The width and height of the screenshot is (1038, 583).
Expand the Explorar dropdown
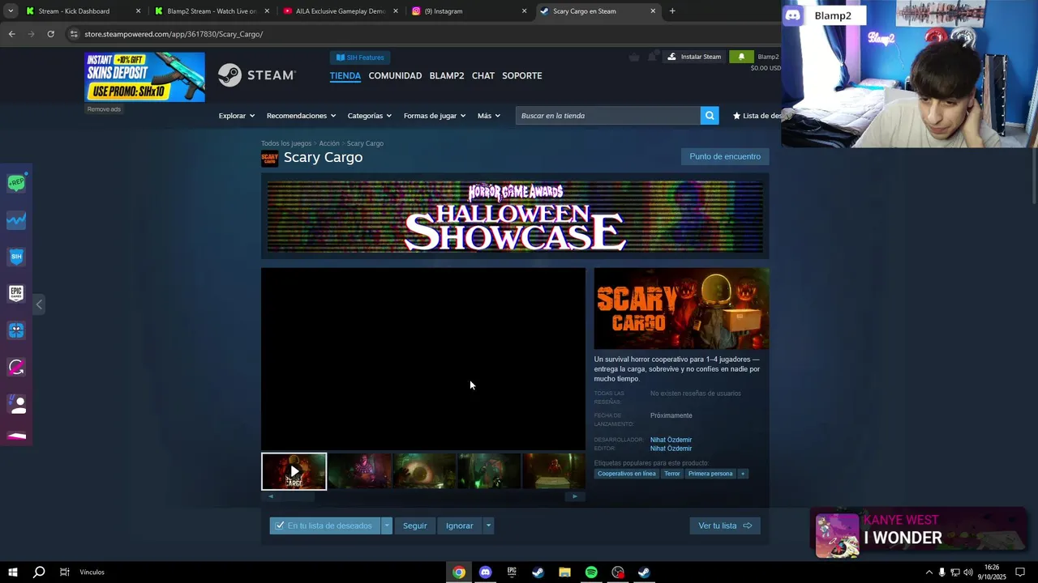click(x=236, y=116)
